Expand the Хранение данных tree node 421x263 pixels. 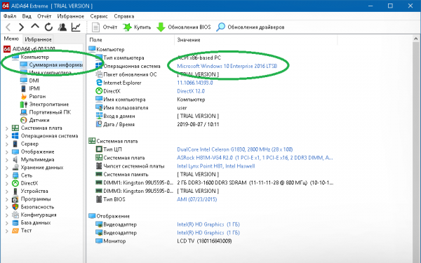pyautogui.click(x=7, y=168)
